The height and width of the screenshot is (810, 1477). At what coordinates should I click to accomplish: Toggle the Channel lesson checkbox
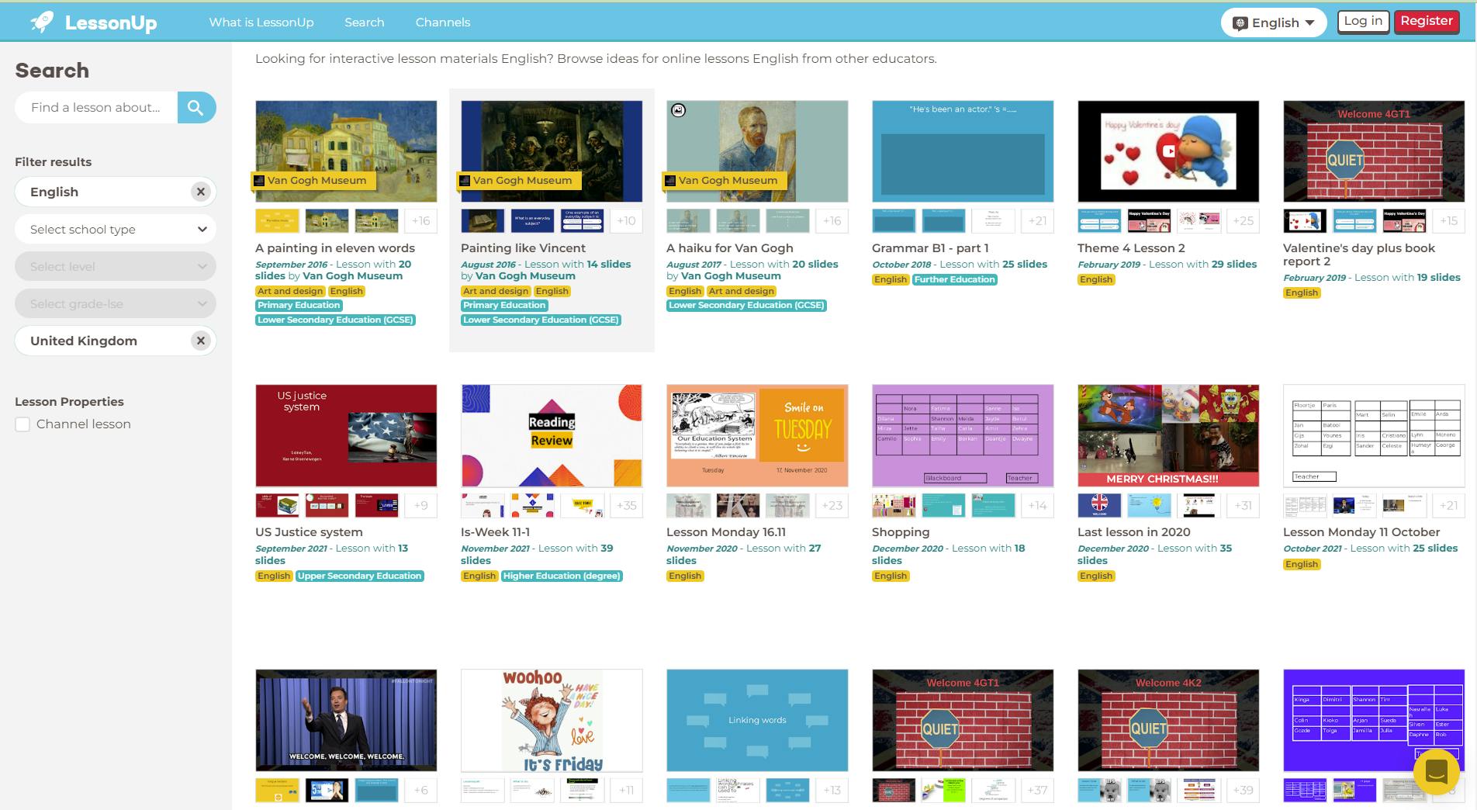click(22, 424)
